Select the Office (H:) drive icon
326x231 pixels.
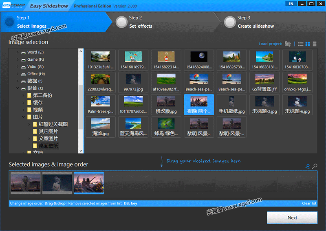24,74
